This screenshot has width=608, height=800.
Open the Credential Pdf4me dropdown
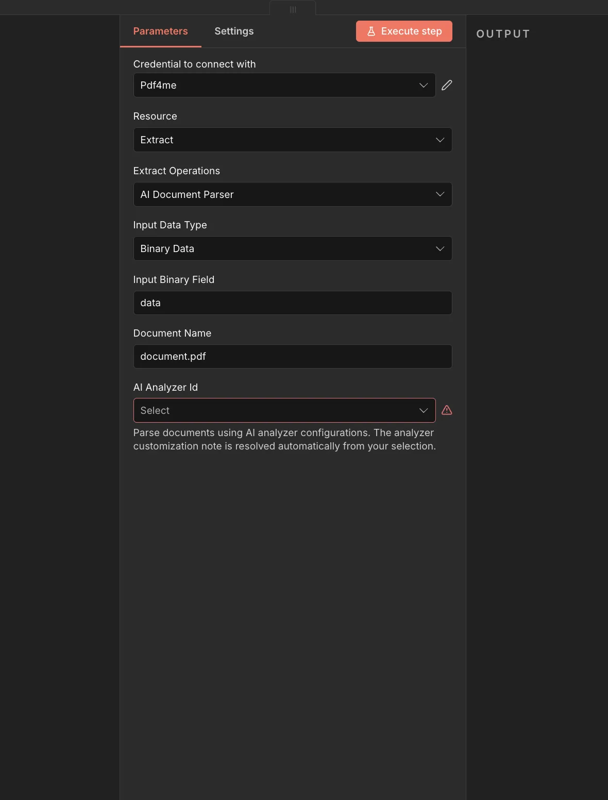point(284,85)
